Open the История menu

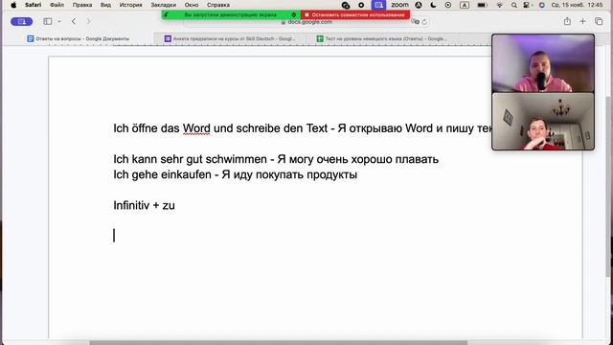pyautogui.click(x=131, y=5)
